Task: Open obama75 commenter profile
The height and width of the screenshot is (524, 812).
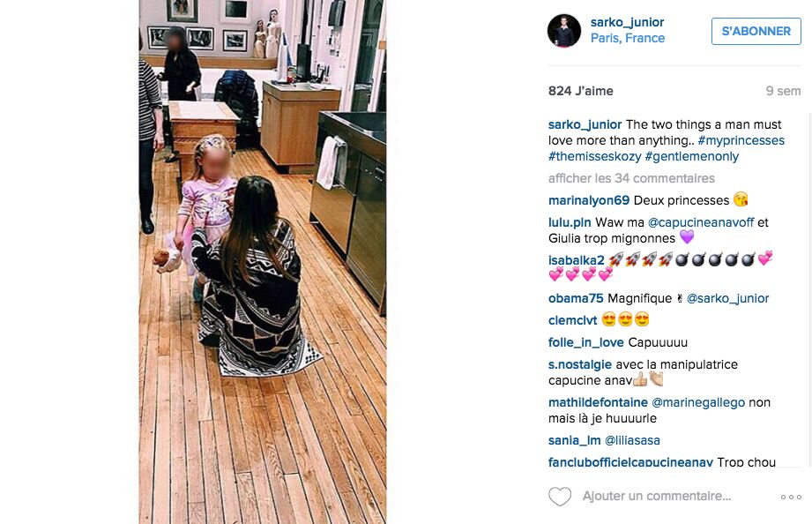Action: 576,298
